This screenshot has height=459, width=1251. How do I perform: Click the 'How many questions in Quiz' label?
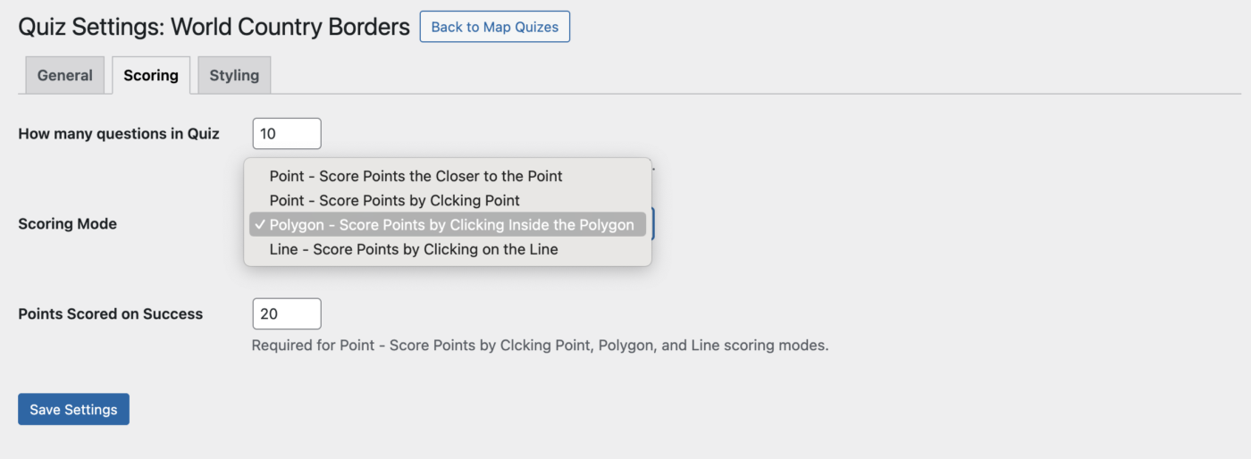[119, 134]
